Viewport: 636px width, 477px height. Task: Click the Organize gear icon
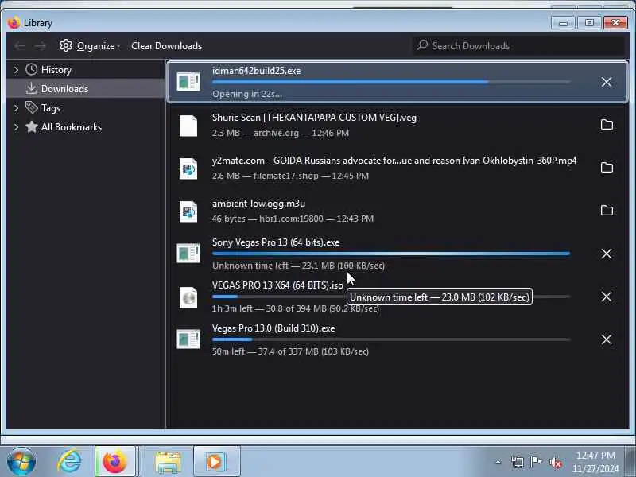(66, 46)
